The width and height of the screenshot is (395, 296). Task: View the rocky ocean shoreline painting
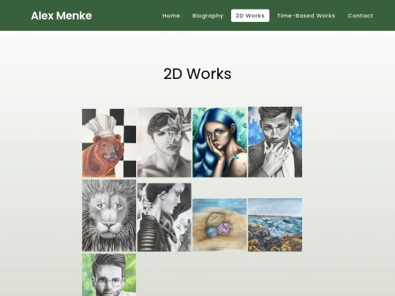pyautogui.click(x=275, y=225)
